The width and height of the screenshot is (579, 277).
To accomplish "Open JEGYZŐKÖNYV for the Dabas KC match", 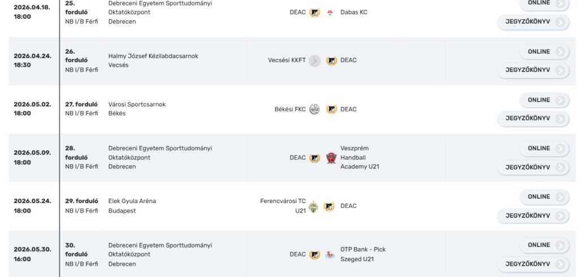I will click(x=533, y=22).
